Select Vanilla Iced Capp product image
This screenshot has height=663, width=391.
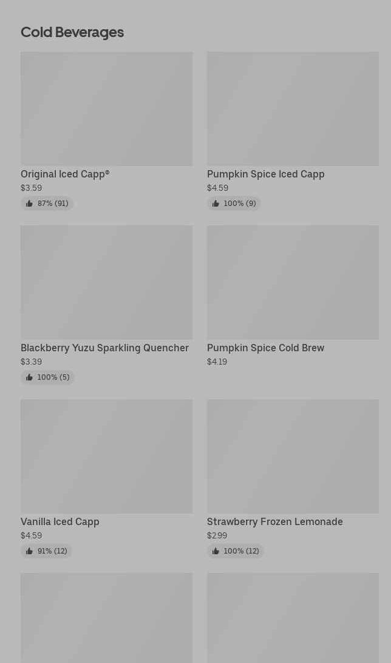point(106,456)
